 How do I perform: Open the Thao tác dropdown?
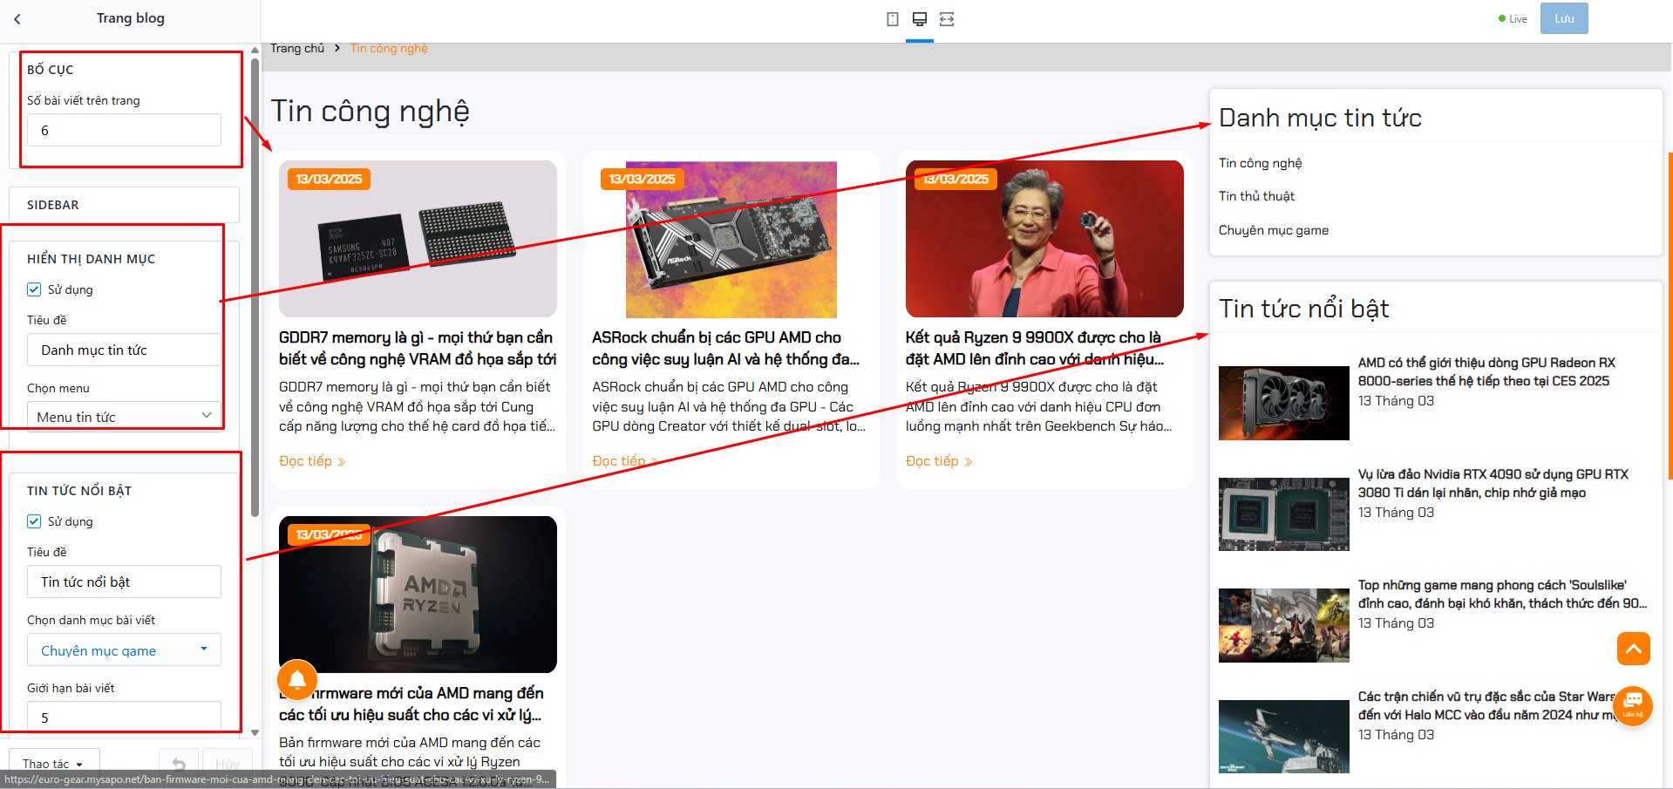[x=54, y=764]
